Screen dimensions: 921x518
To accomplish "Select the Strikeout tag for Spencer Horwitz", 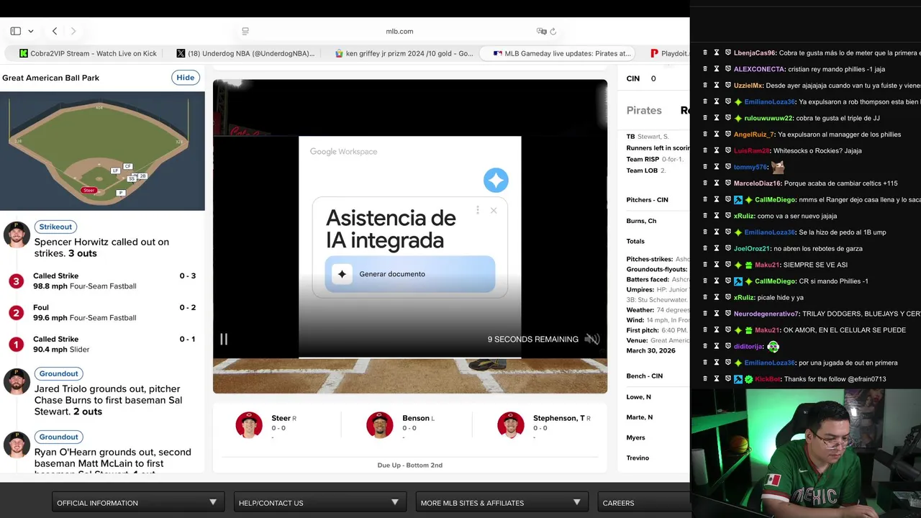I will (x=55, y=227).
